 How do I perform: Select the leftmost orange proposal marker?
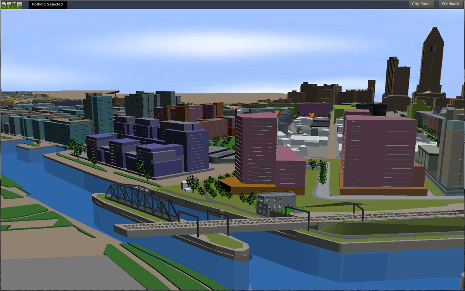pyautogui.click(x=235, y=108)
